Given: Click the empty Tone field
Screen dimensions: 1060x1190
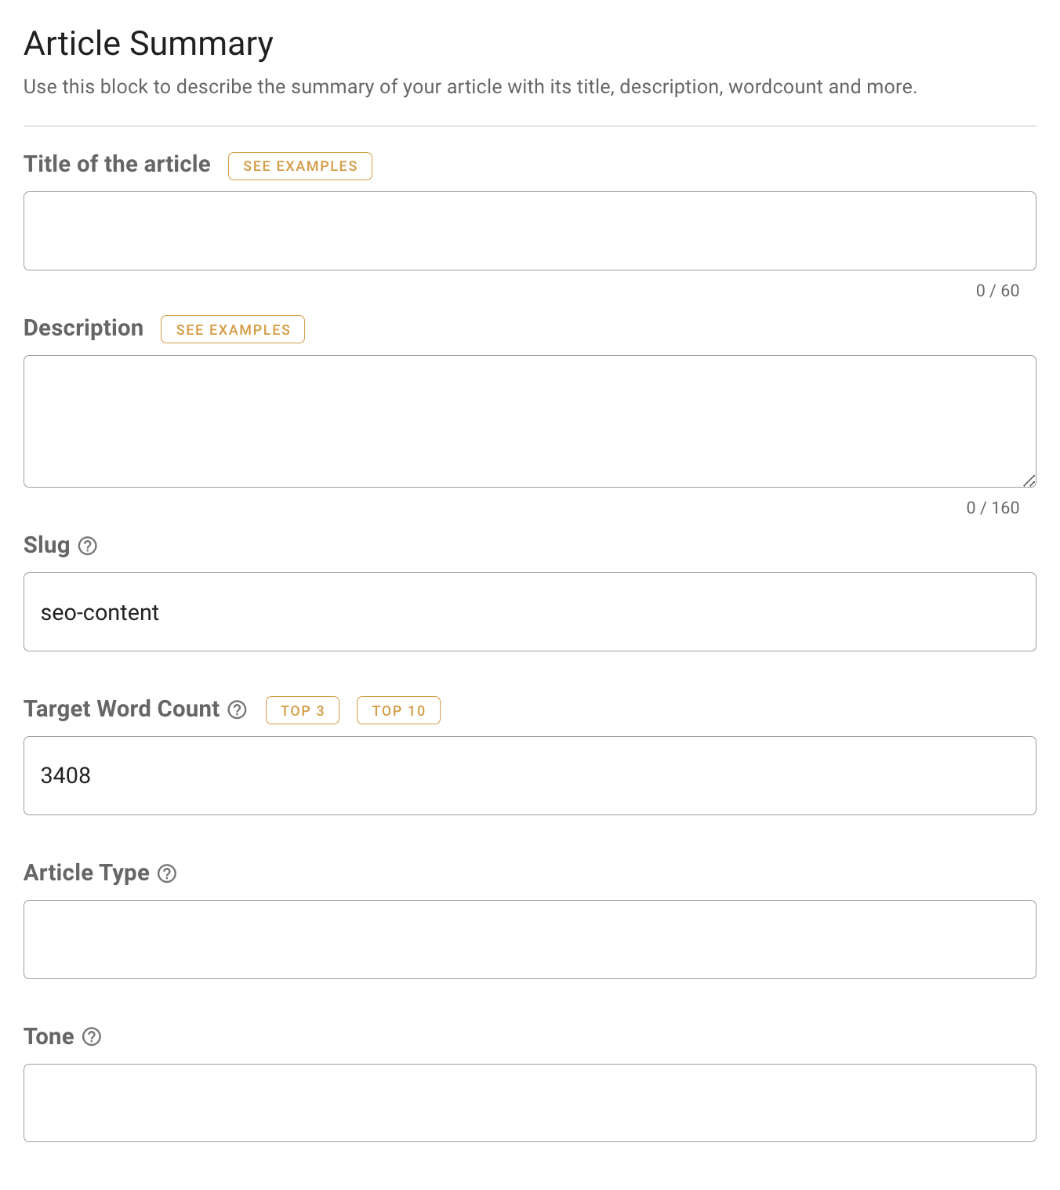Looking at the screenshot, I should click(529, 1103).
